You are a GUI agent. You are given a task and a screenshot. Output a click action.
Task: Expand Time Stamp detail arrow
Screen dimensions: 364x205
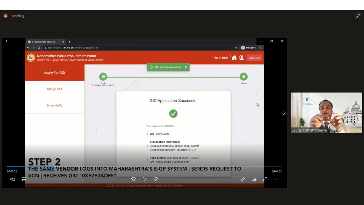pos(148,160)
